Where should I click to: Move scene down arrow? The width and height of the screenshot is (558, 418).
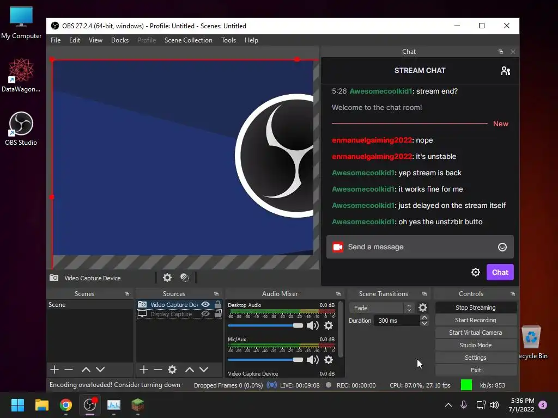100,370
